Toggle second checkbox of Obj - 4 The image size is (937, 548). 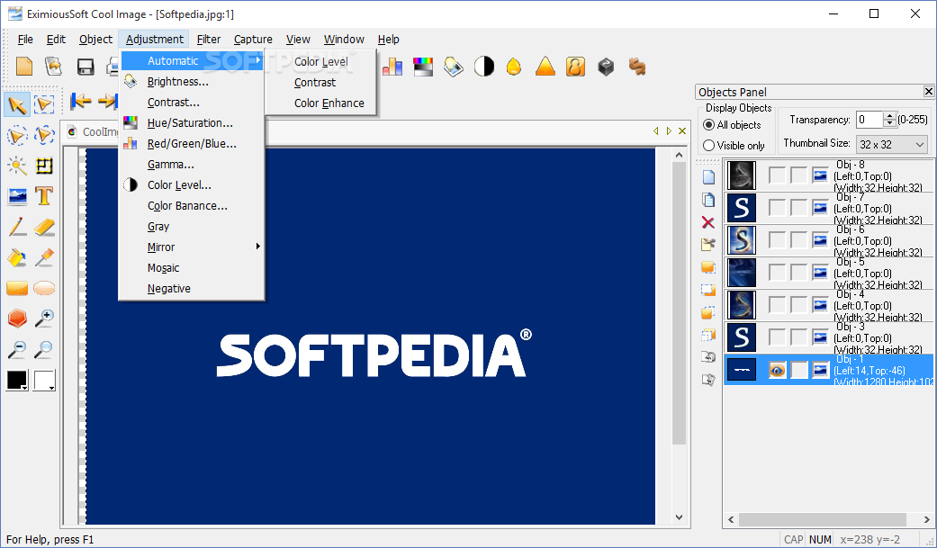pyautogui.click(x=798, y=305)
